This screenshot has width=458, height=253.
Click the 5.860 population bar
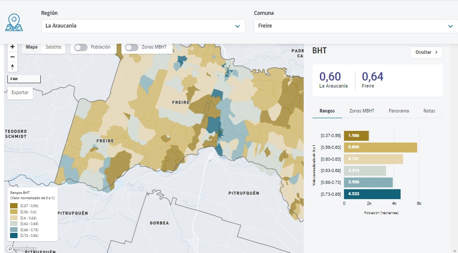(x=380, y=148)
